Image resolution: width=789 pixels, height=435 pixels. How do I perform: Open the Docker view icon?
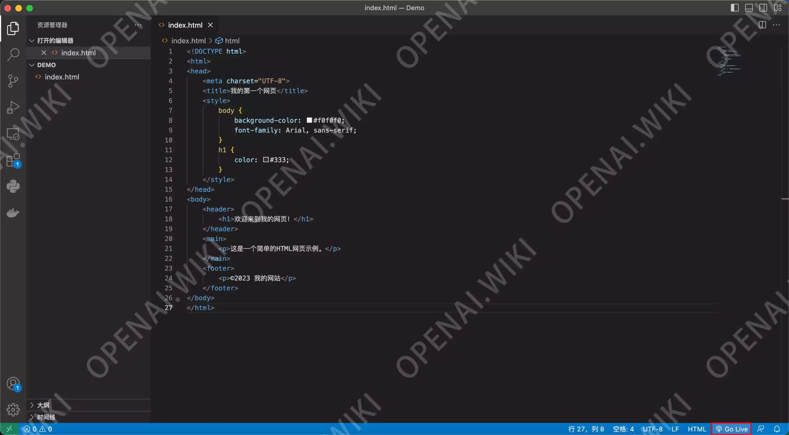[13, 213]
